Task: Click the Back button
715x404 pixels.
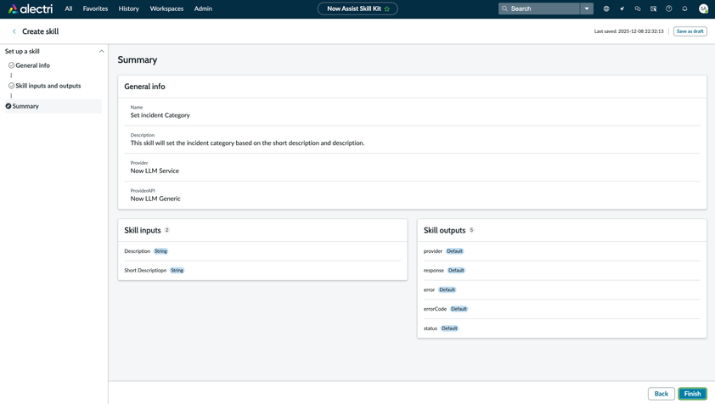Action: pos(661,394)
